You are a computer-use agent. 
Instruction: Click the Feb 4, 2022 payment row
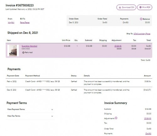click(79, 83)
